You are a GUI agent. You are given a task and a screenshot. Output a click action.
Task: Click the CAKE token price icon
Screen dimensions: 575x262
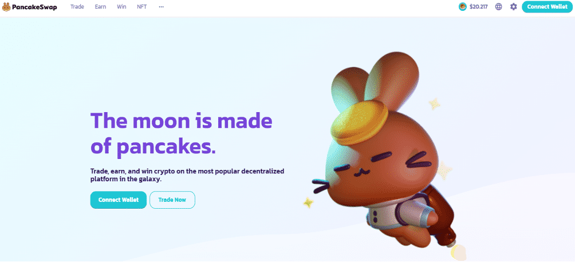click(463, 7)
